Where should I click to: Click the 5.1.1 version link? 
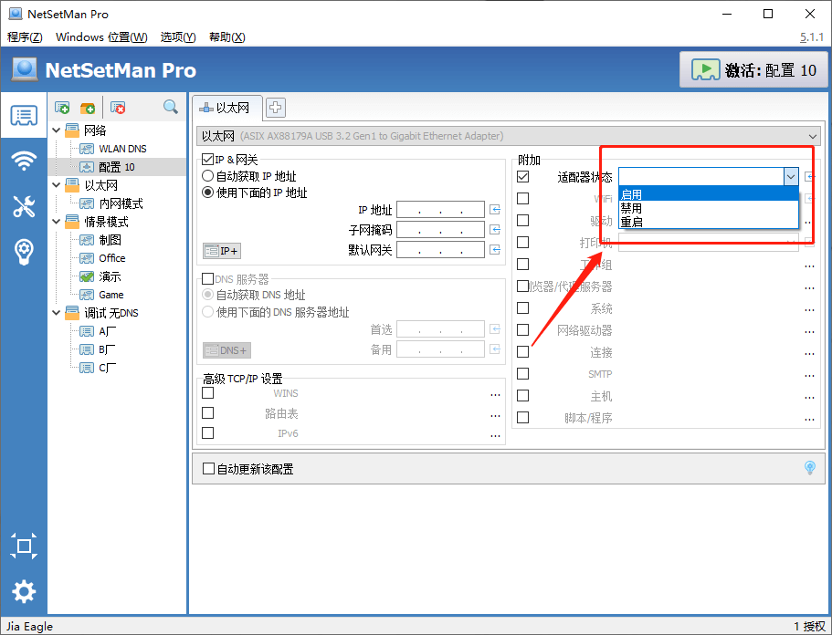812,37
